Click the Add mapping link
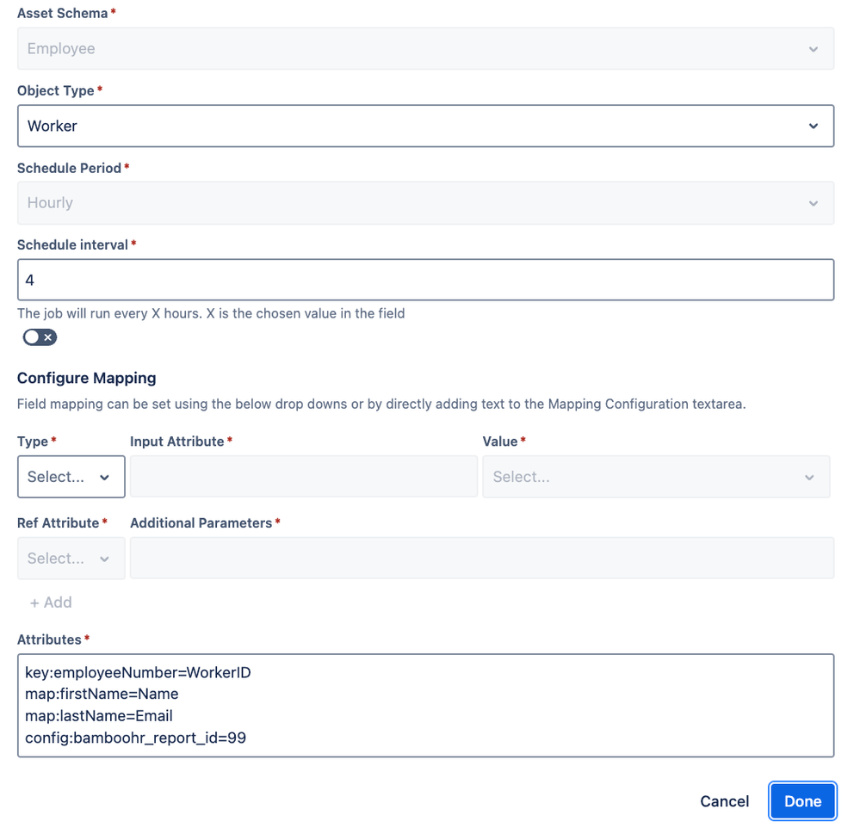The height and width of the screenshot is (840, 860). tap(51, 602)
